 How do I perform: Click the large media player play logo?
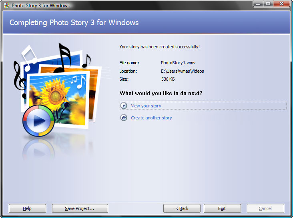pyautogui.click(x=38, y=121)
